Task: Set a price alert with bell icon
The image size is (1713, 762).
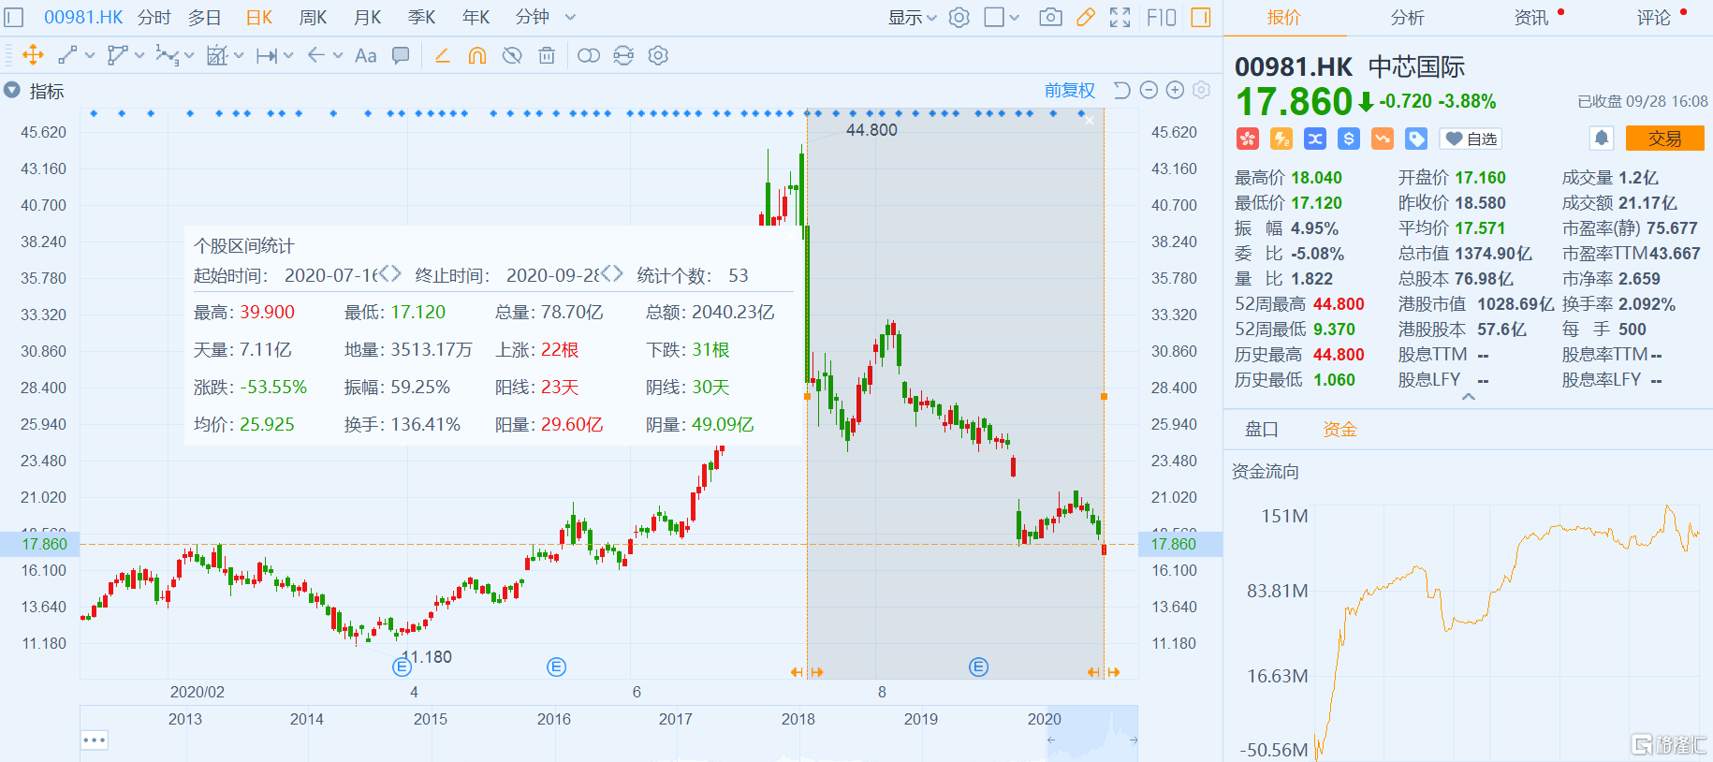Action: (1602, 139)
